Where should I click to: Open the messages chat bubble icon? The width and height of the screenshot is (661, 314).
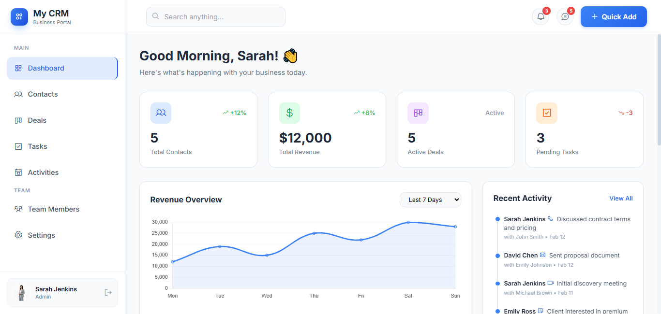(565, 16)
